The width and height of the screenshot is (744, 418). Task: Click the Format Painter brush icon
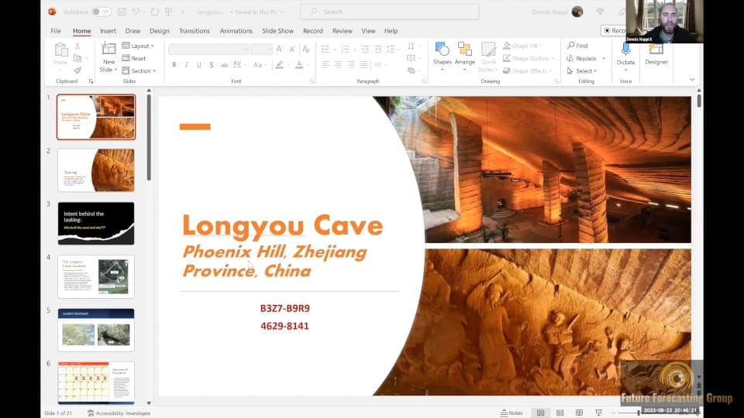click(77, 70)
